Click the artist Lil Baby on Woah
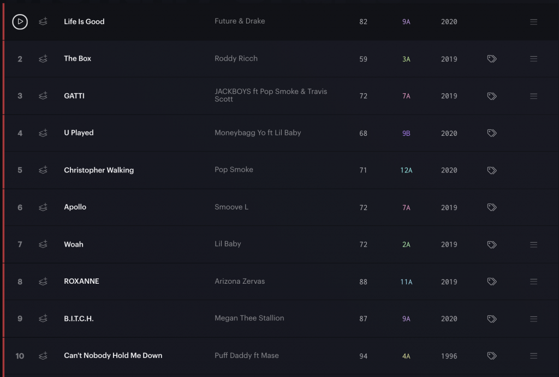Image resolution: width=559 pixels, height=377 pixels. [228, 244]
